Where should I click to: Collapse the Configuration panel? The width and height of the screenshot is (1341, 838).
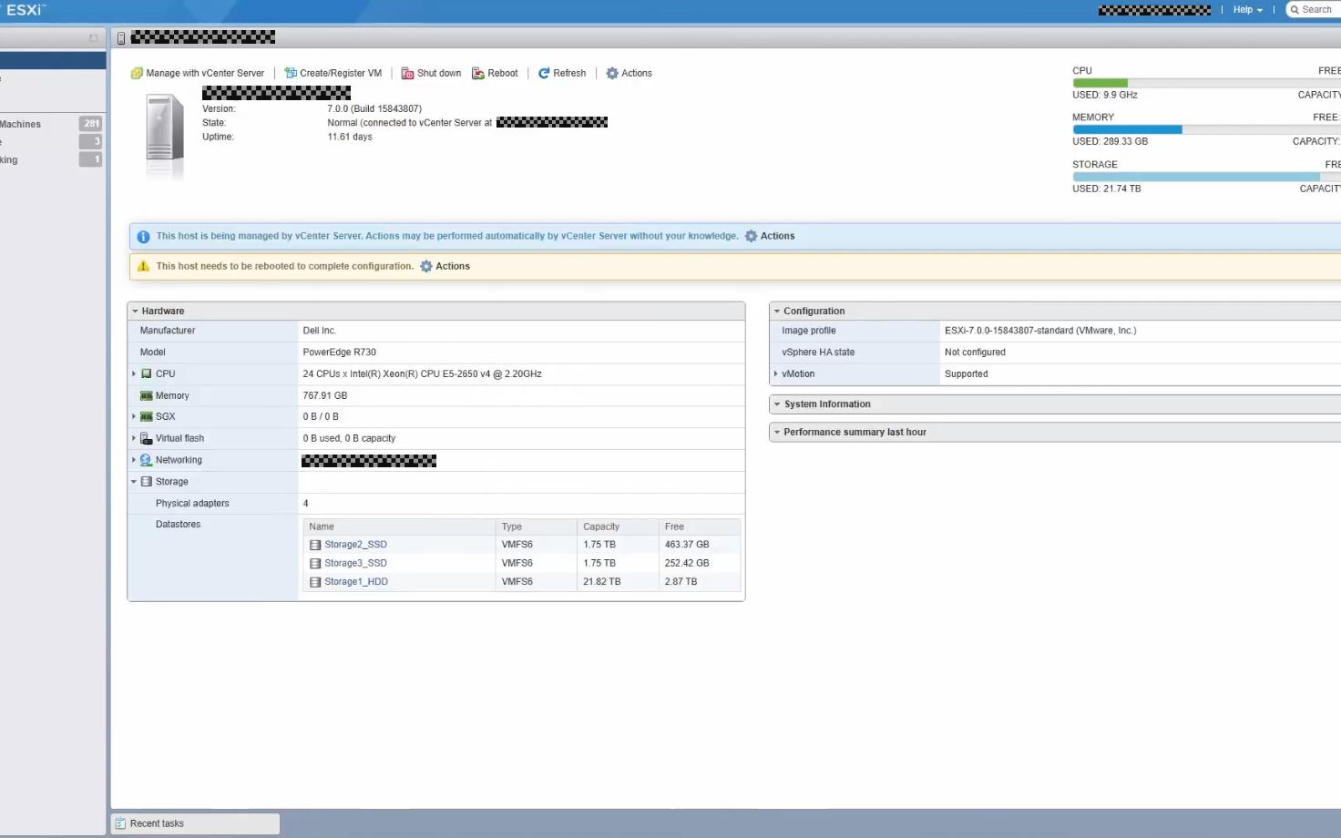(x=777, y=311)
